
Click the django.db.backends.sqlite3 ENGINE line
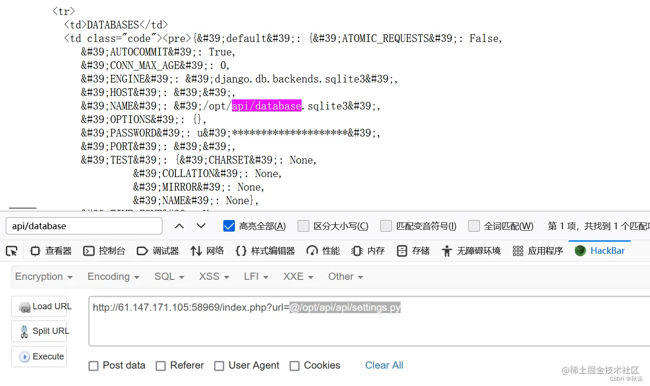pyautogui.click(x=240, y=79)
